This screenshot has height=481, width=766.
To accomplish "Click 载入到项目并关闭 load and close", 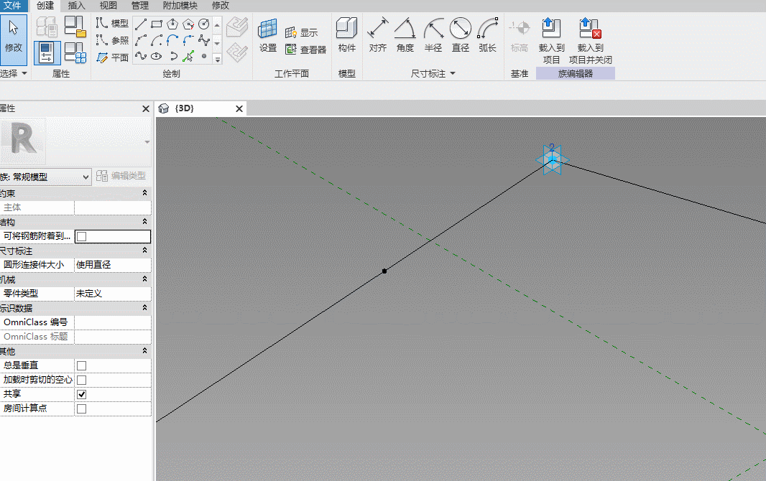I will (590, 41).
